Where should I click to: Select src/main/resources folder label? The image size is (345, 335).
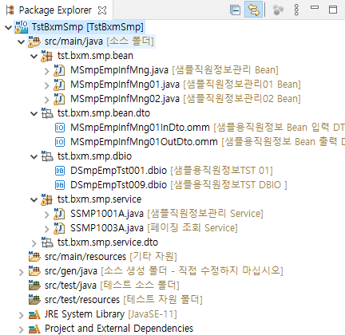click(x=85, y=257)
